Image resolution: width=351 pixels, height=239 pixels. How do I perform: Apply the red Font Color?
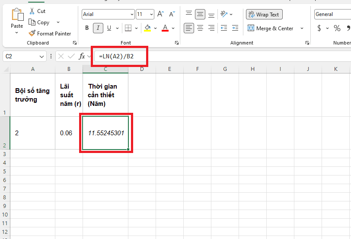pyautogui.click(x=165, y=28)
